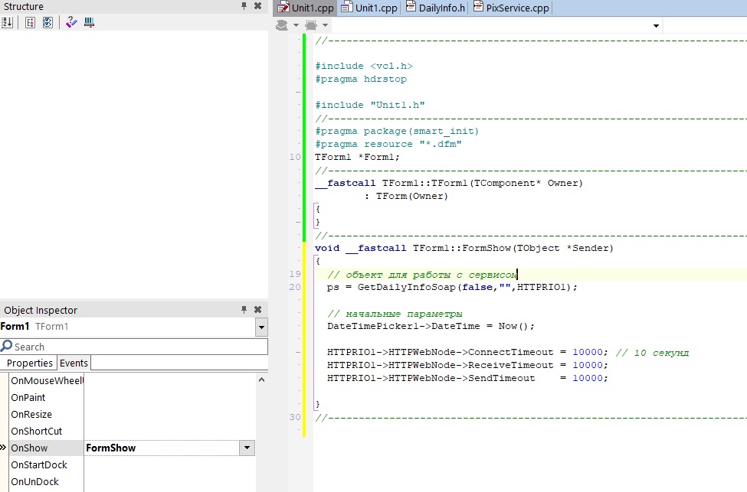Viewport: 747px width, 492px height.
Task: Click '#pragma resource "*.dfm"' line
Action: pyautogui.click(x=388, y=144)
